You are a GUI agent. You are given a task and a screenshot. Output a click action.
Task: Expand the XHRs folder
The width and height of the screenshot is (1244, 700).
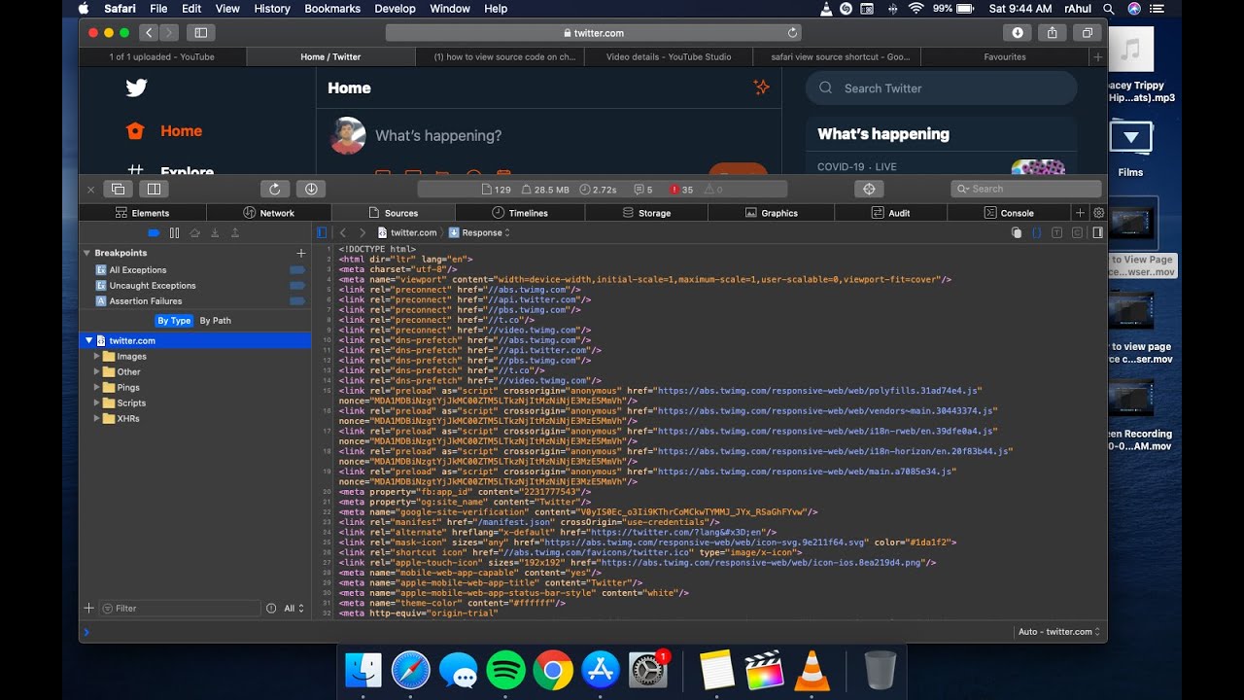96,419
